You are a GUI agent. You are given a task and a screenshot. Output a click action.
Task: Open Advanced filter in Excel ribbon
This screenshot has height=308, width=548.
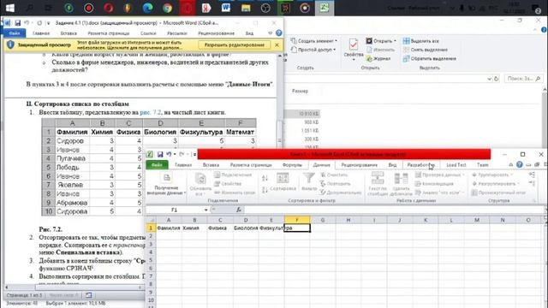click(x=341, y=192)
